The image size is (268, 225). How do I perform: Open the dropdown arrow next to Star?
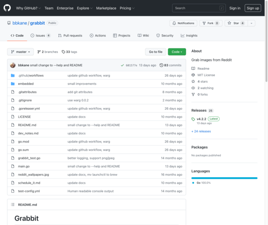[252, 23]
